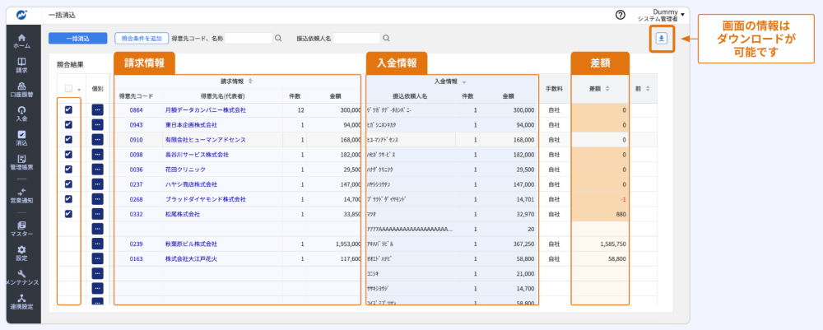
Task: Open 設定 gear in the sidebar
Action: [x=21, y=253]
